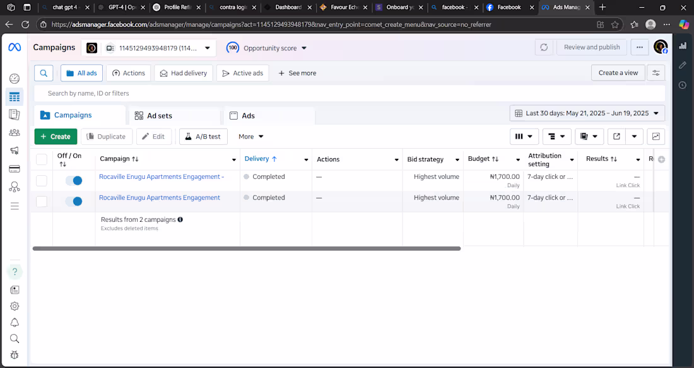Switch to Facebook browser tab
Screen dimensions: 694x368
tap(509, 7)
